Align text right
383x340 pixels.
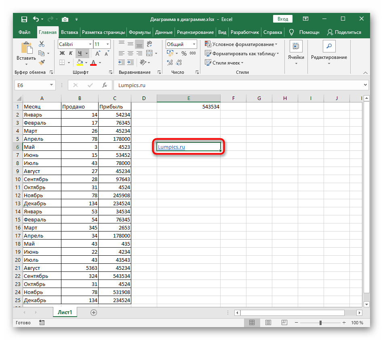click(139, 53)
